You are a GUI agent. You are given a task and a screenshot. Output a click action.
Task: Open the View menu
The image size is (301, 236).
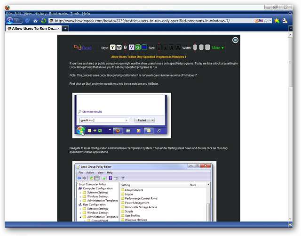[28, 14]
